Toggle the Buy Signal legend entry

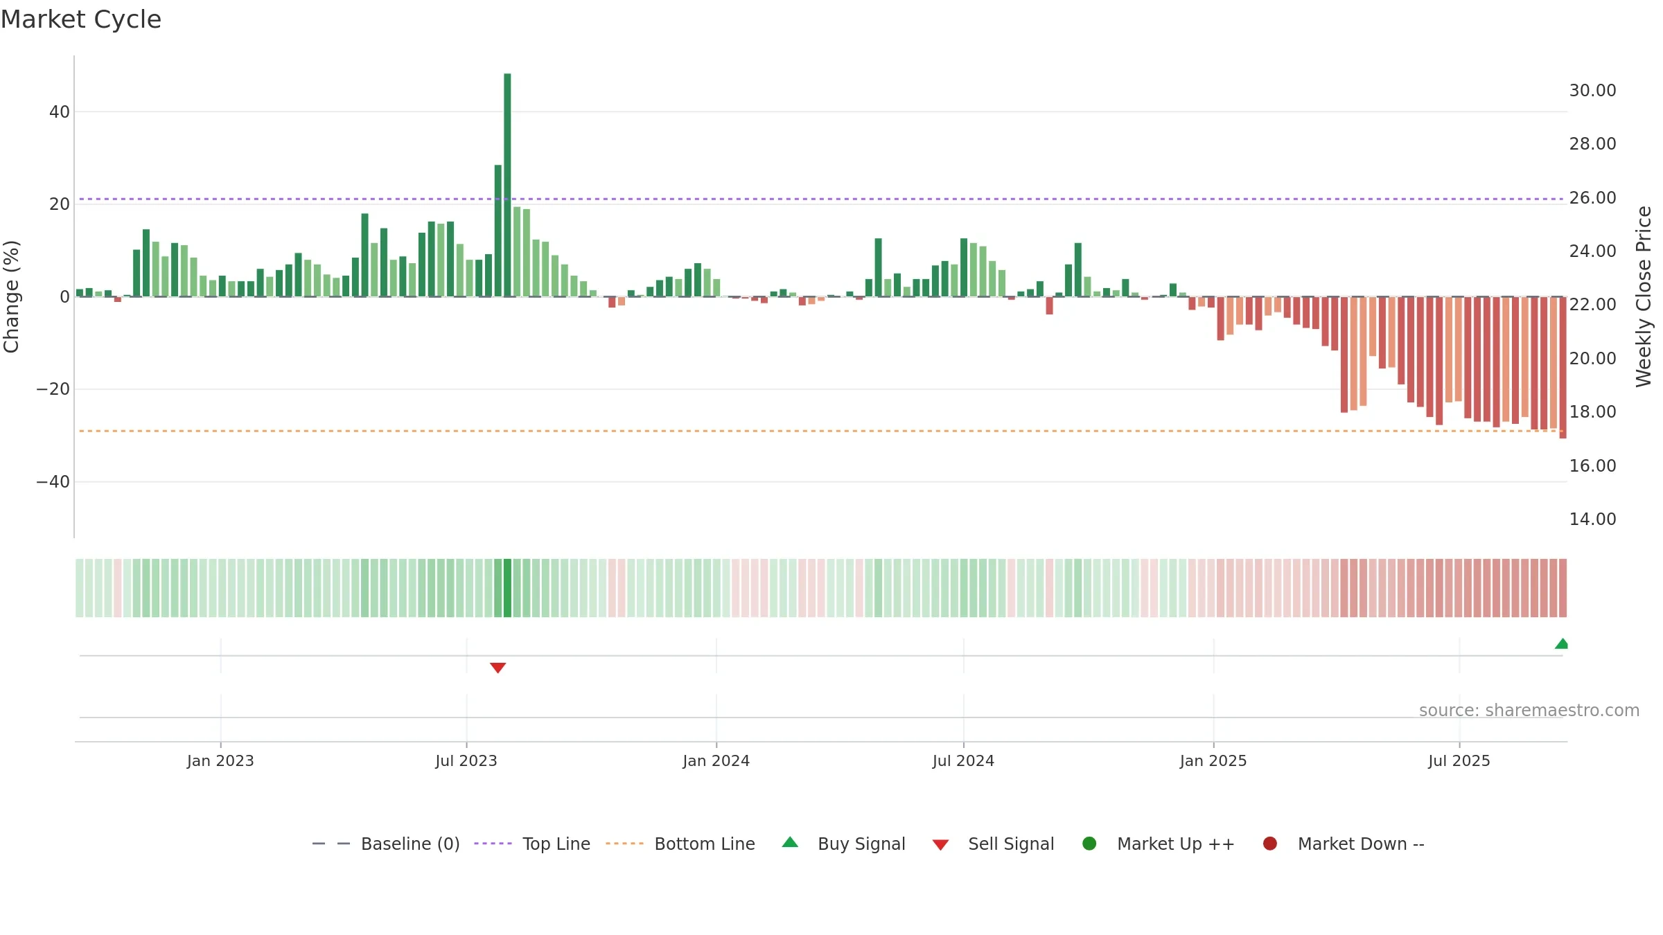pos(843,844)
